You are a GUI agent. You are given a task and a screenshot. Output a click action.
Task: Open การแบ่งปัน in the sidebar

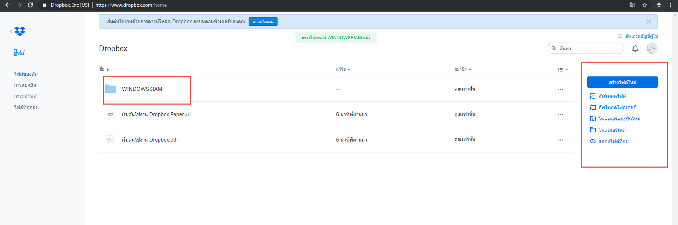click(25, 85)
